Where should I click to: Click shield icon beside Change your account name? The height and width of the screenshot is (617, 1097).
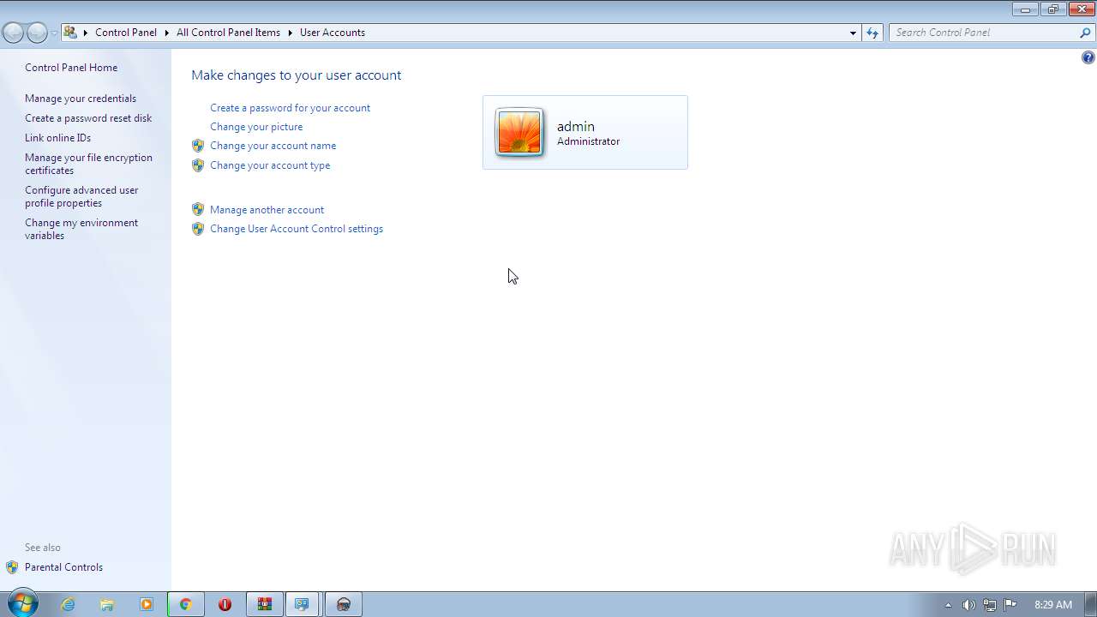(198, 146)
